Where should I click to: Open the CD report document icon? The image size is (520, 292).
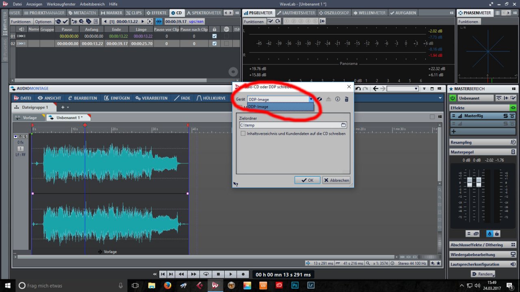[95, 21]
